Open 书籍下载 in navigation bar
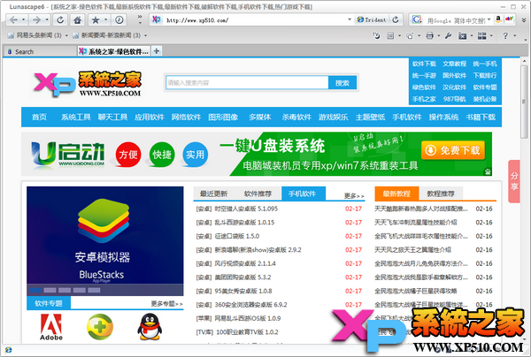Viewport: 531px width, 357px height. (481, 118)
